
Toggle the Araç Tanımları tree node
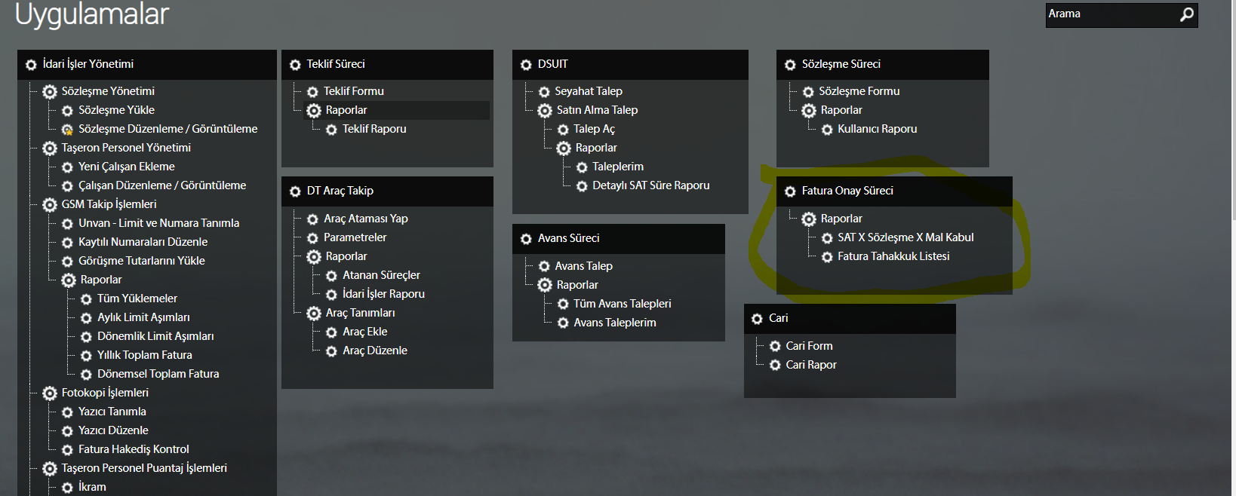pos(314,314)
